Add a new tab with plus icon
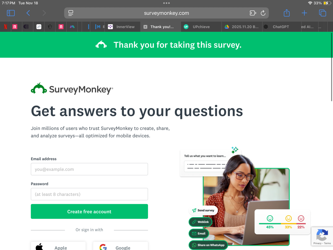The width and height of the screenshot is (333, 250). tap(304, 13)
